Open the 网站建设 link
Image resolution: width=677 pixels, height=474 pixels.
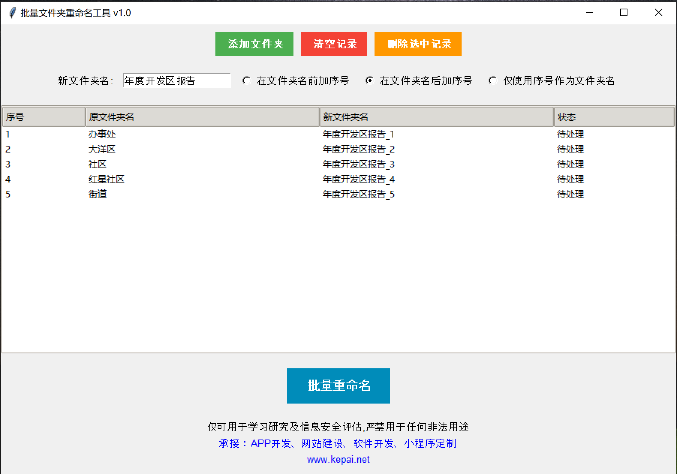click(x=322, y=443)
